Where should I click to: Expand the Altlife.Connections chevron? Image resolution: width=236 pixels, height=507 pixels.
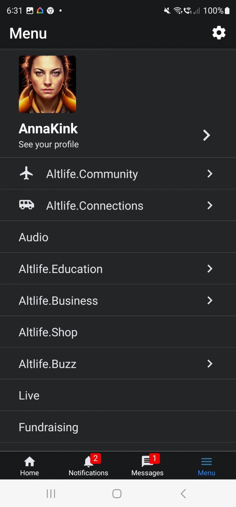point(210,205)
